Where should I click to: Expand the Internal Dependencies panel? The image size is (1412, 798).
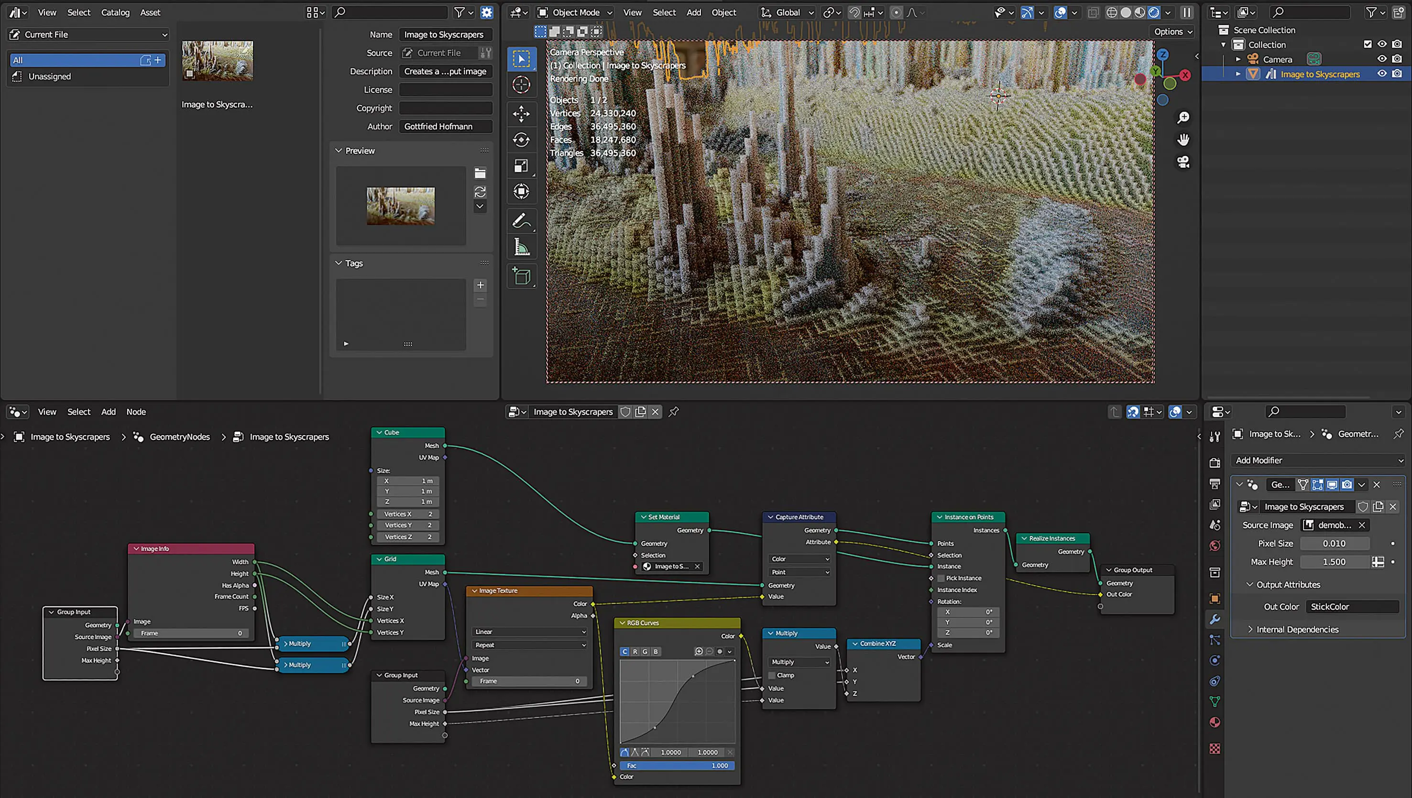coord(1296,629)
